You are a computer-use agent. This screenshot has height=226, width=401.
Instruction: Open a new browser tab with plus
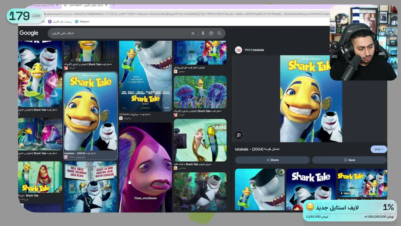(x=114, y=5)
